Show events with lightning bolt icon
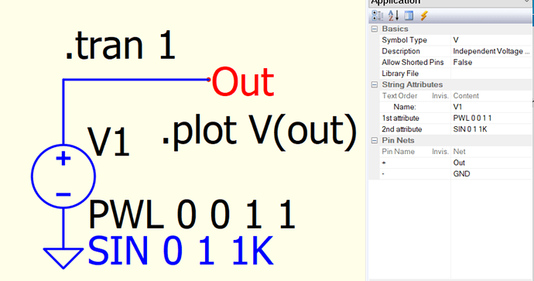Image resolution: width=534 pixels, height=281 pixels. (424, 15)
